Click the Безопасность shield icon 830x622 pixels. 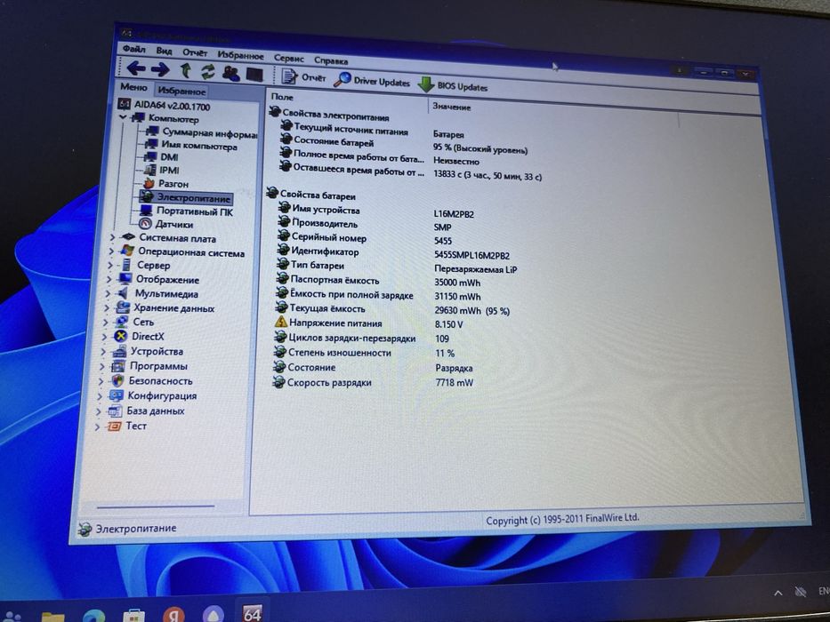coord(117,381)
